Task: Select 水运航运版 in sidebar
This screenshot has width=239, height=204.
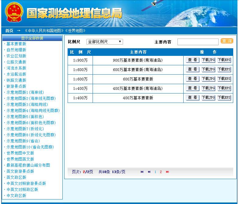Action: click(16, 74)
